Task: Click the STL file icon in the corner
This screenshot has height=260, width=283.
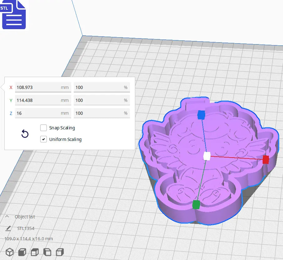Action: click(x=14, y=15)
